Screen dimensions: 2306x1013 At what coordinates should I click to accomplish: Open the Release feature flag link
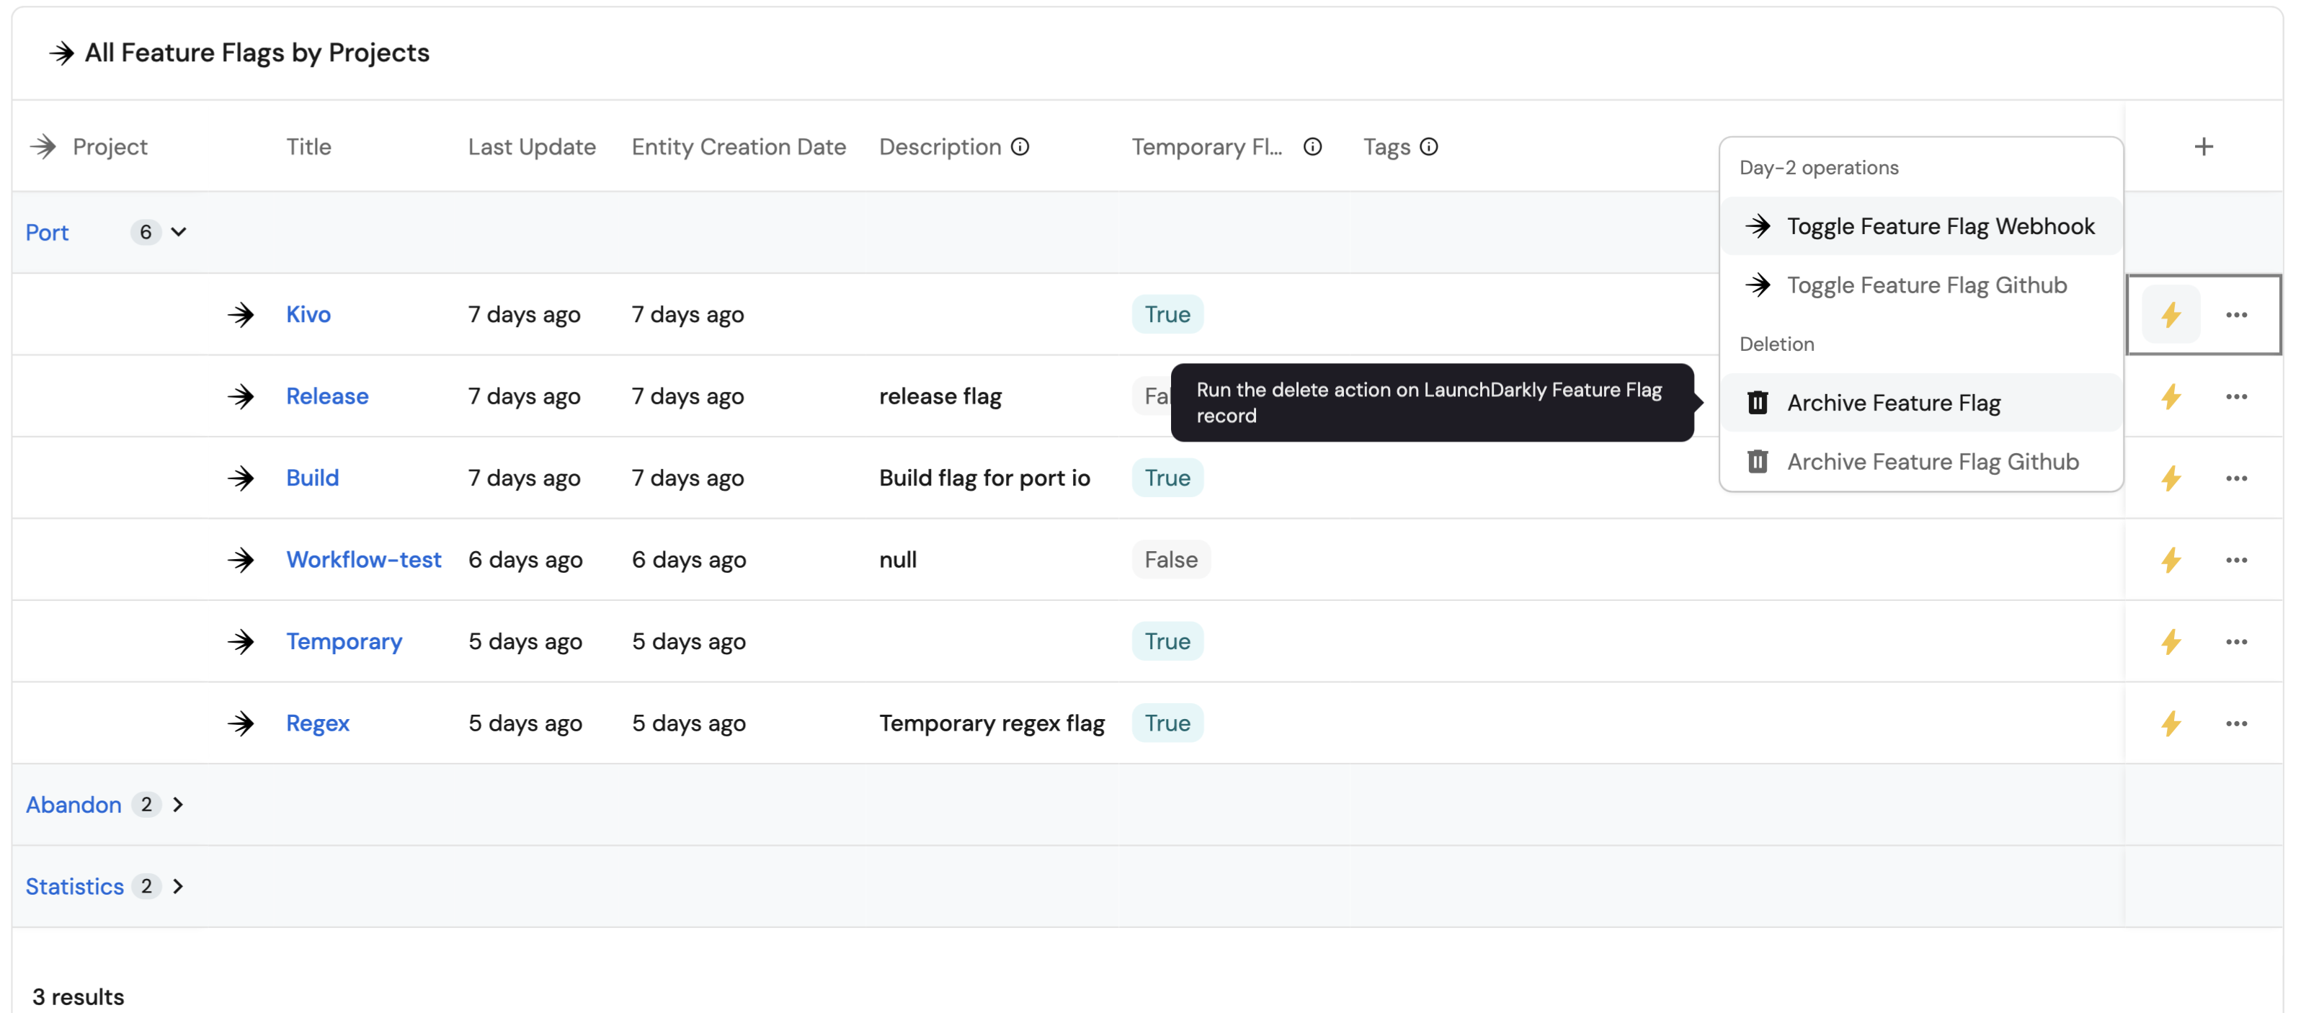coord(326,396)
